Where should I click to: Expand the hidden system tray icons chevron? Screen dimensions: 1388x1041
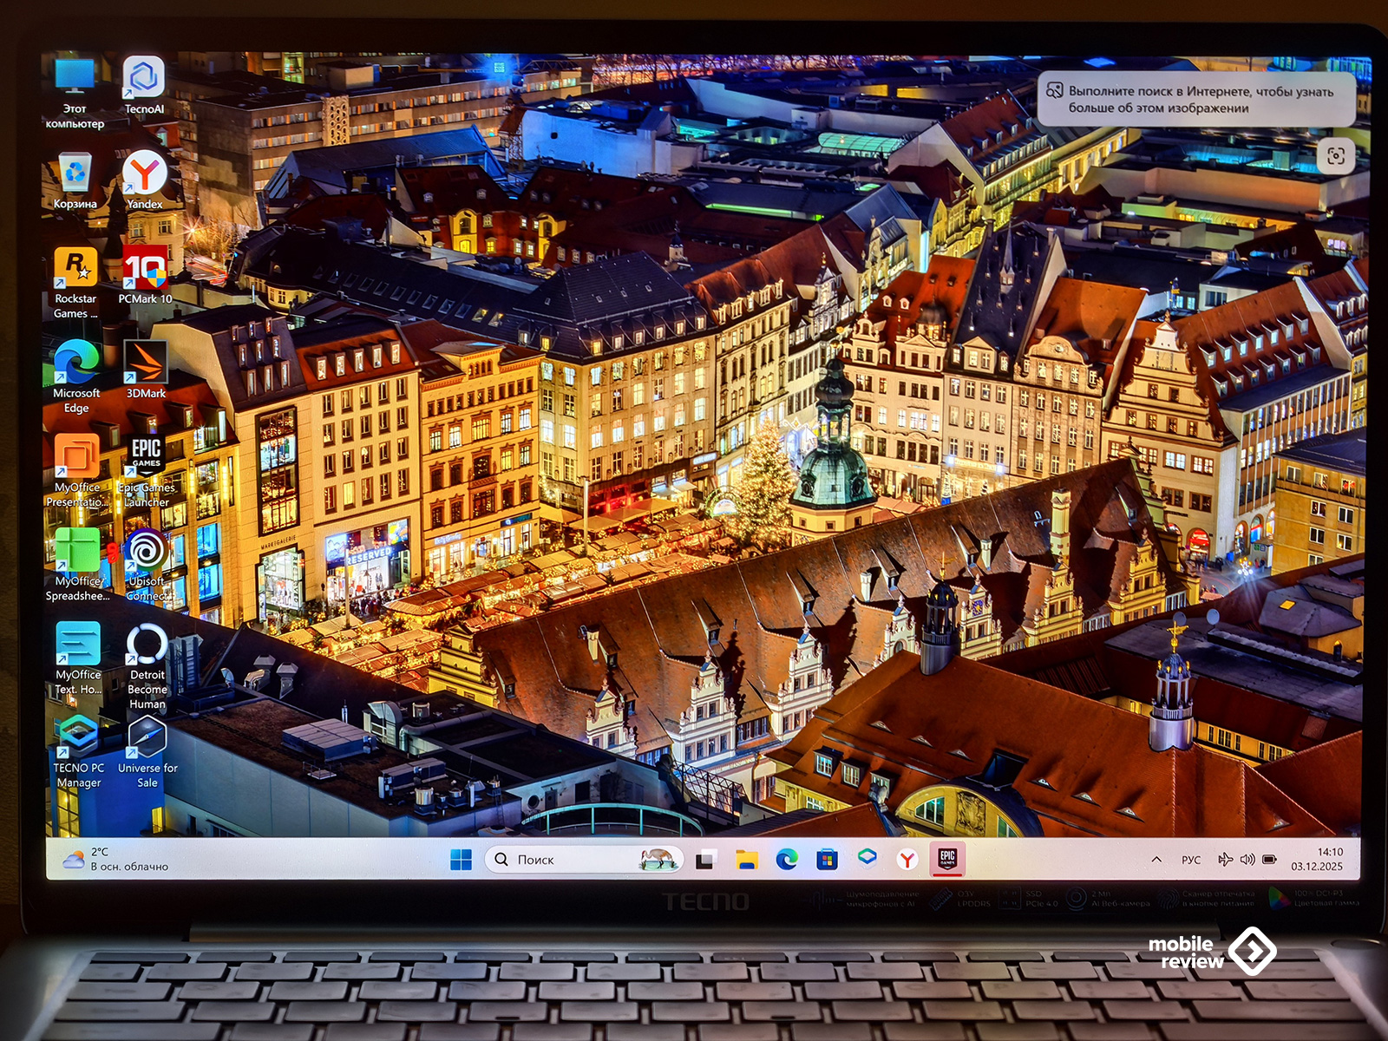[1156, 860]
